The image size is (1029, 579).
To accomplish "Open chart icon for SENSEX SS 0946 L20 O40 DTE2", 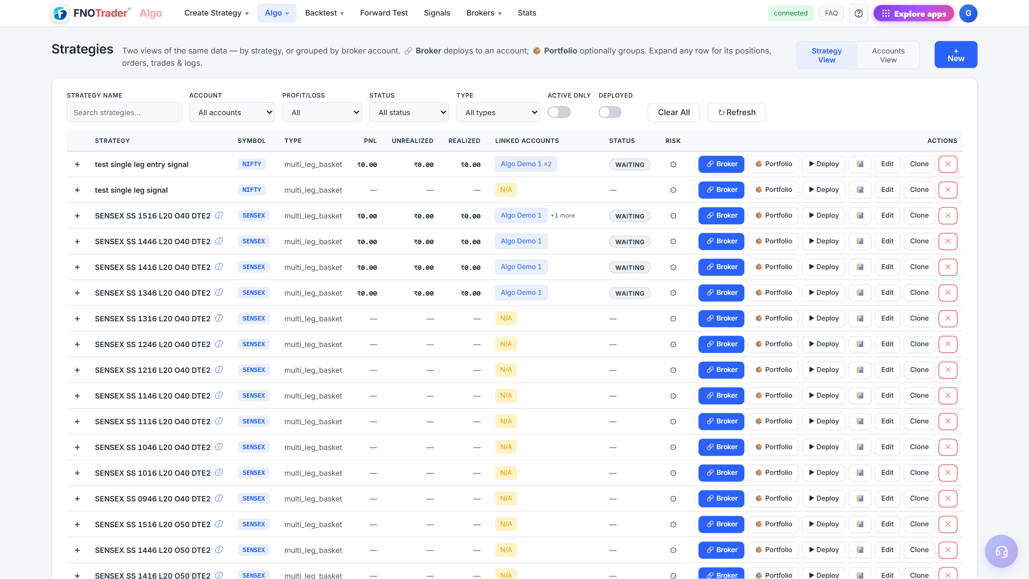I will point(860,499).
